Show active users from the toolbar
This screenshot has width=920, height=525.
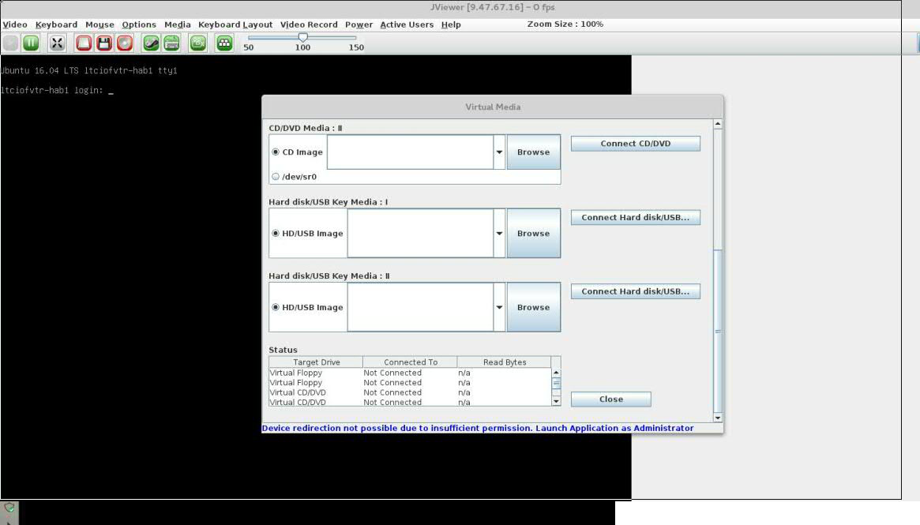click(223, 43)
